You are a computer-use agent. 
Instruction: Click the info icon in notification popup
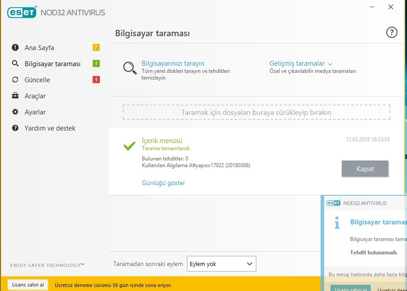pyautogui.click(x=337, y=222)
